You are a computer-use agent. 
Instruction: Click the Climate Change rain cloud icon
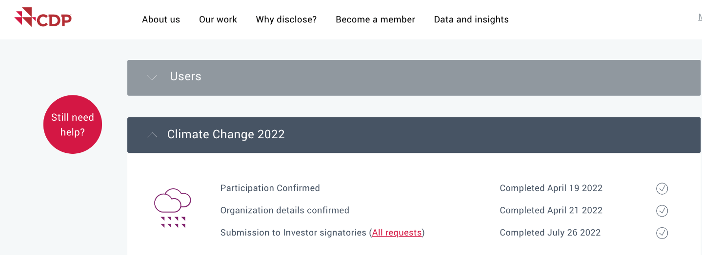point(172,208)
